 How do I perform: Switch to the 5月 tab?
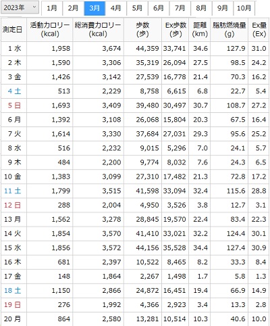[137, 8]
